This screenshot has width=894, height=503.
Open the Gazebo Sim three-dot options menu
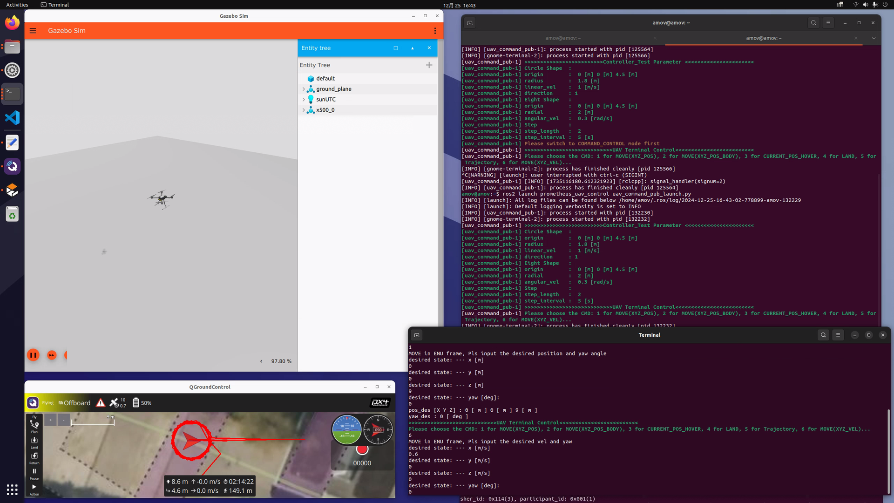[x=435, y=31]
